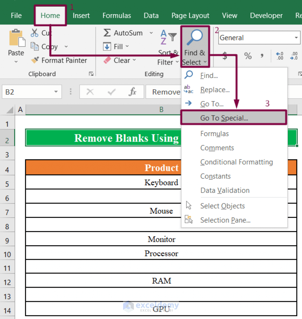Expand AutoSum dropdown arrow
302x319 pixels.
pyautogui.click(x=151, y=33)
